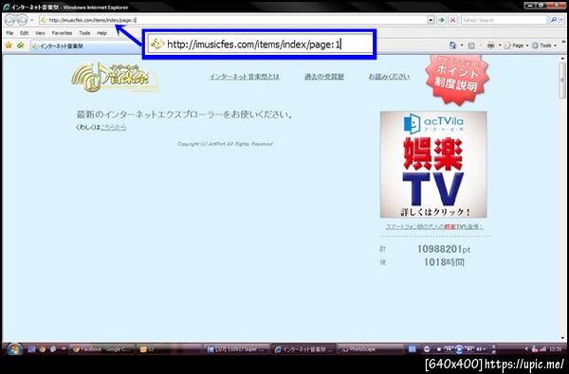This screenshot has height=374, width=569.
Task: Open the Edit menu
Action: tap(25, 33)
